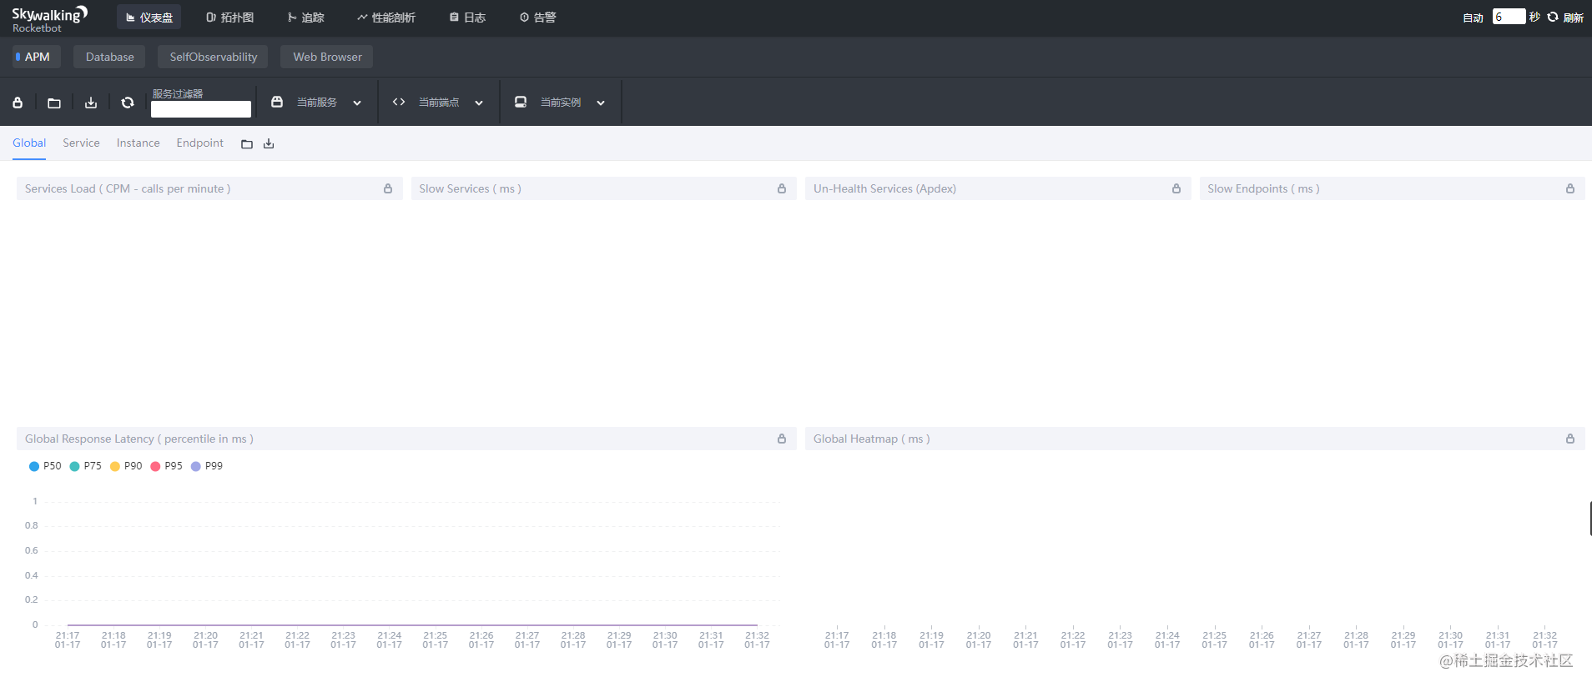The width and height of the screenshot is (1592, 687).
Task: Click the download icon next to Endpoint tab
Action: point(269,144)
